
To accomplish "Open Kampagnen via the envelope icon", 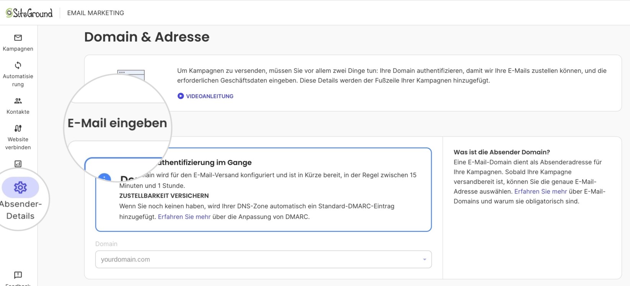I will coord(18,38).
